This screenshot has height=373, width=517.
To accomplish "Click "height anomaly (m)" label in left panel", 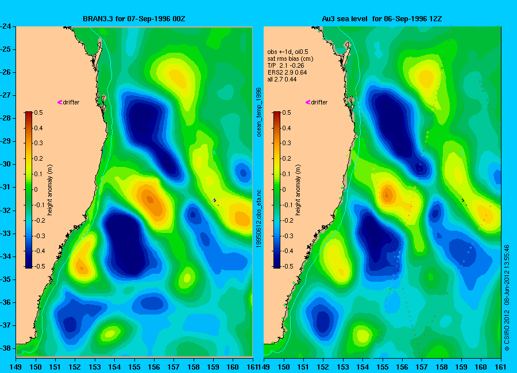I will click(50, 190).
